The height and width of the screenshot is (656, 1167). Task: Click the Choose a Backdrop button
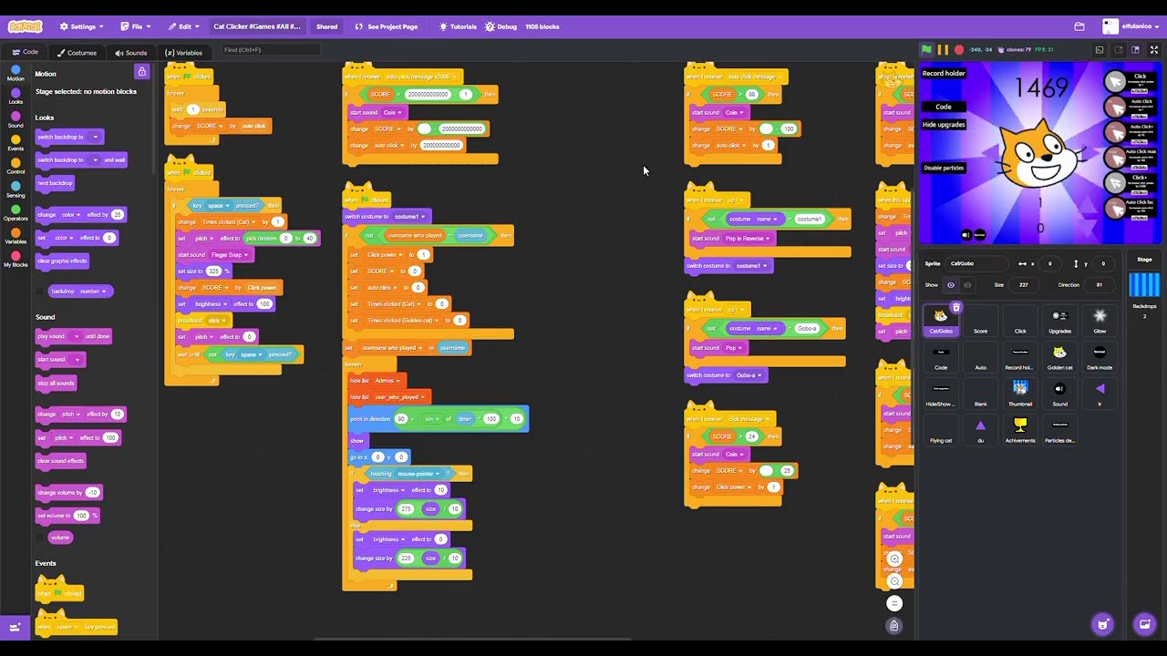pos(1144,624)
